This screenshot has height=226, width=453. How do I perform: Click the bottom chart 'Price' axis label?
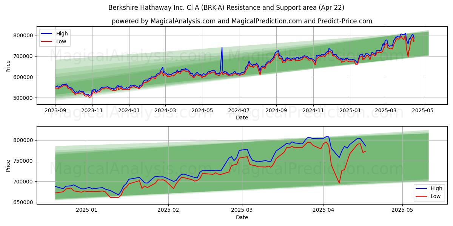pos(8,165)
